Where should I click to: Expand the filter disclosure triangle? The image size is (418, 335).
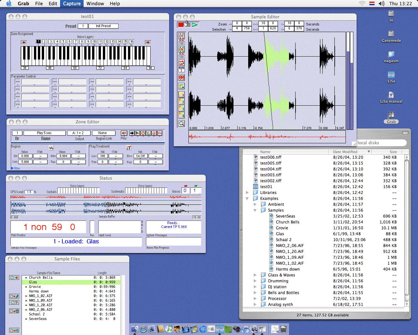click(x=12, y=168)
